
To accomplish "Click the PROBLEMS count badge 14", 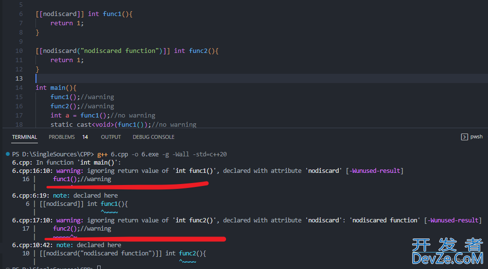I will (x=85, y=137).
